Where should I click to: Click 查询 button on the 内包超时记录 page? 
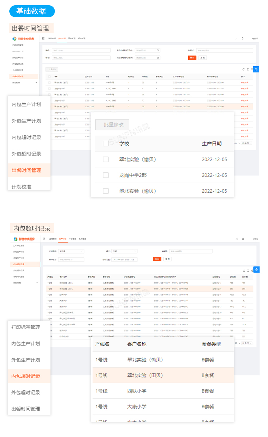point(157,259)
